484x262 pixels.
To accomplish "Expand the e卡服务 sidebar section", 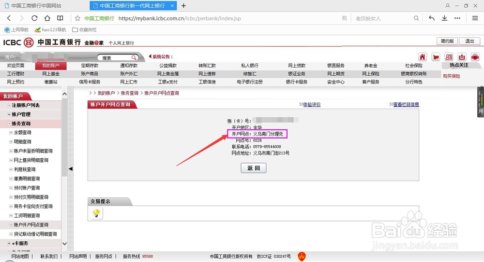I will click(9, 243).
